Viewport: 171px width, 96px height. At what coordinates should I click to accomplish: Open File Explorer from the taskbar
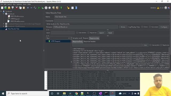tap(64, 94)
